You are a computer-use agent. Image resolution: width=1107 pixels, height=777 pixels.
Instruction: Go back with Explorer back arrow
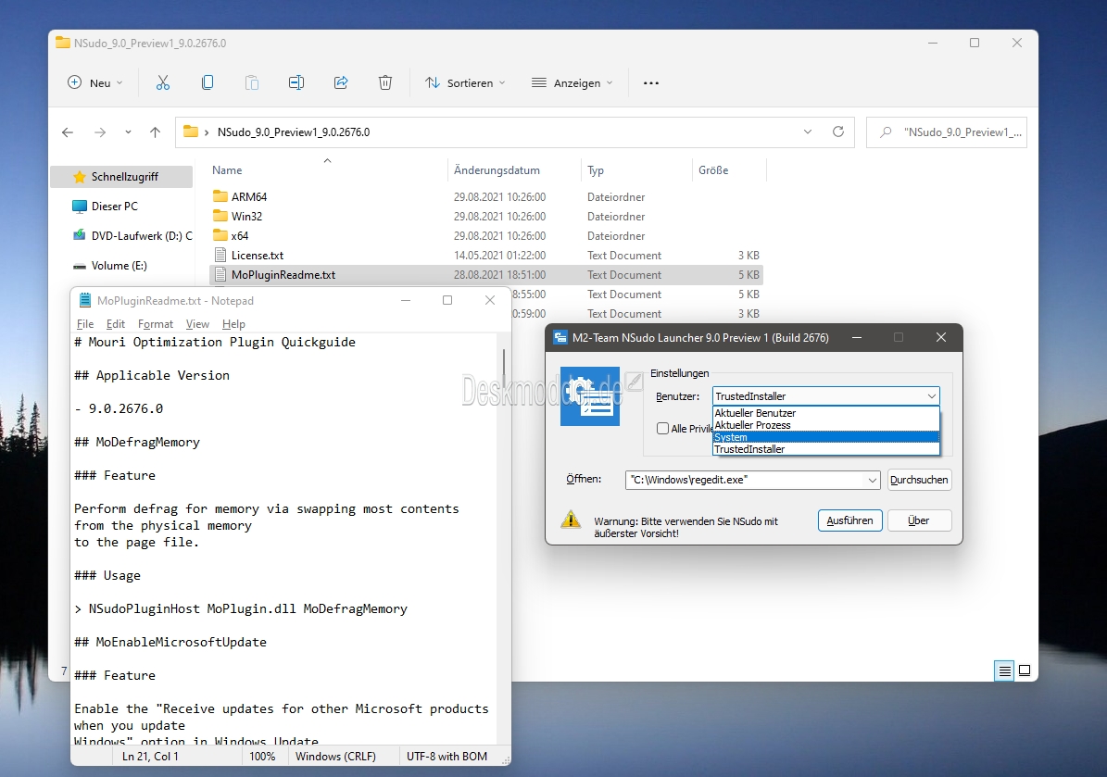pos(68,132)
